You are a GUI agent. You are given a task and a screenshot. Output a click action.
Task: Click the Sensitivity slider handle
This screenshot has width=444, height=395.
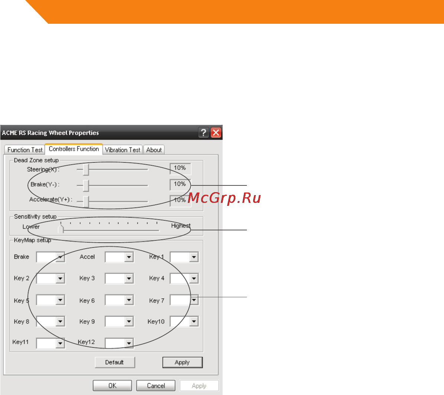(x=61, y=229)
